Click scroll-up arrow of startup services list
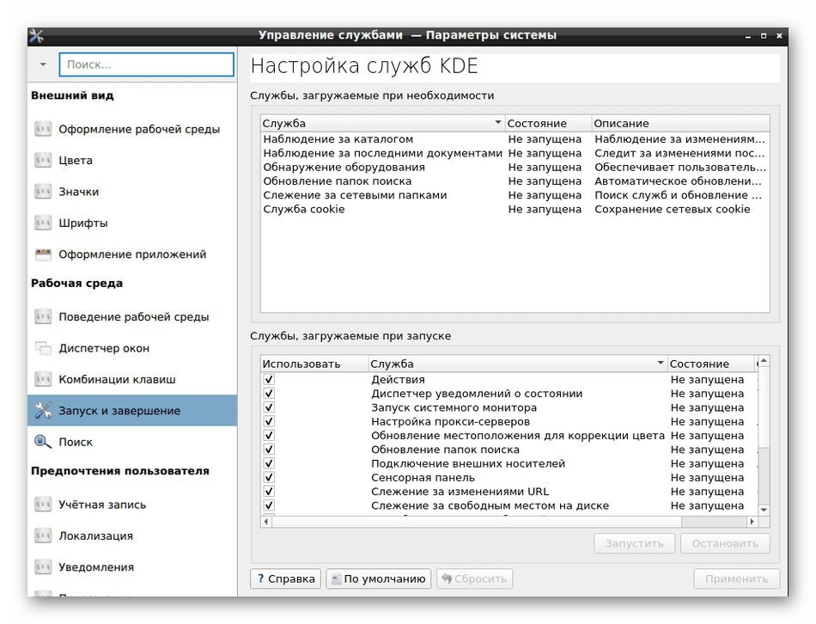816x624 pixels. click(x=764, y=360)
